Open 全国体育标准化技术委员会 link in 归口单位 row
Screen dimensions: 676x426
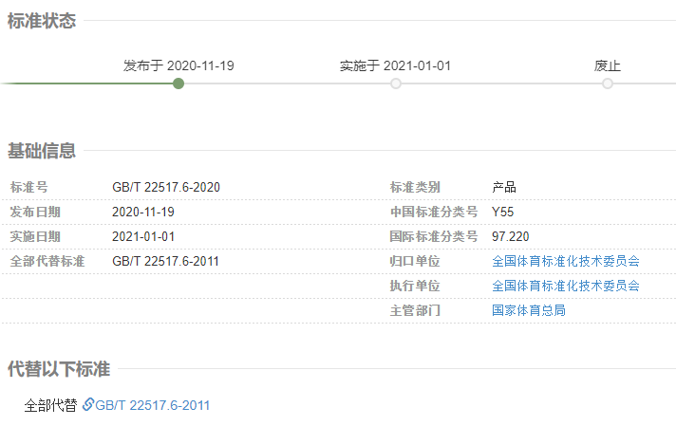pyautogui.click(x=566, y=261)
